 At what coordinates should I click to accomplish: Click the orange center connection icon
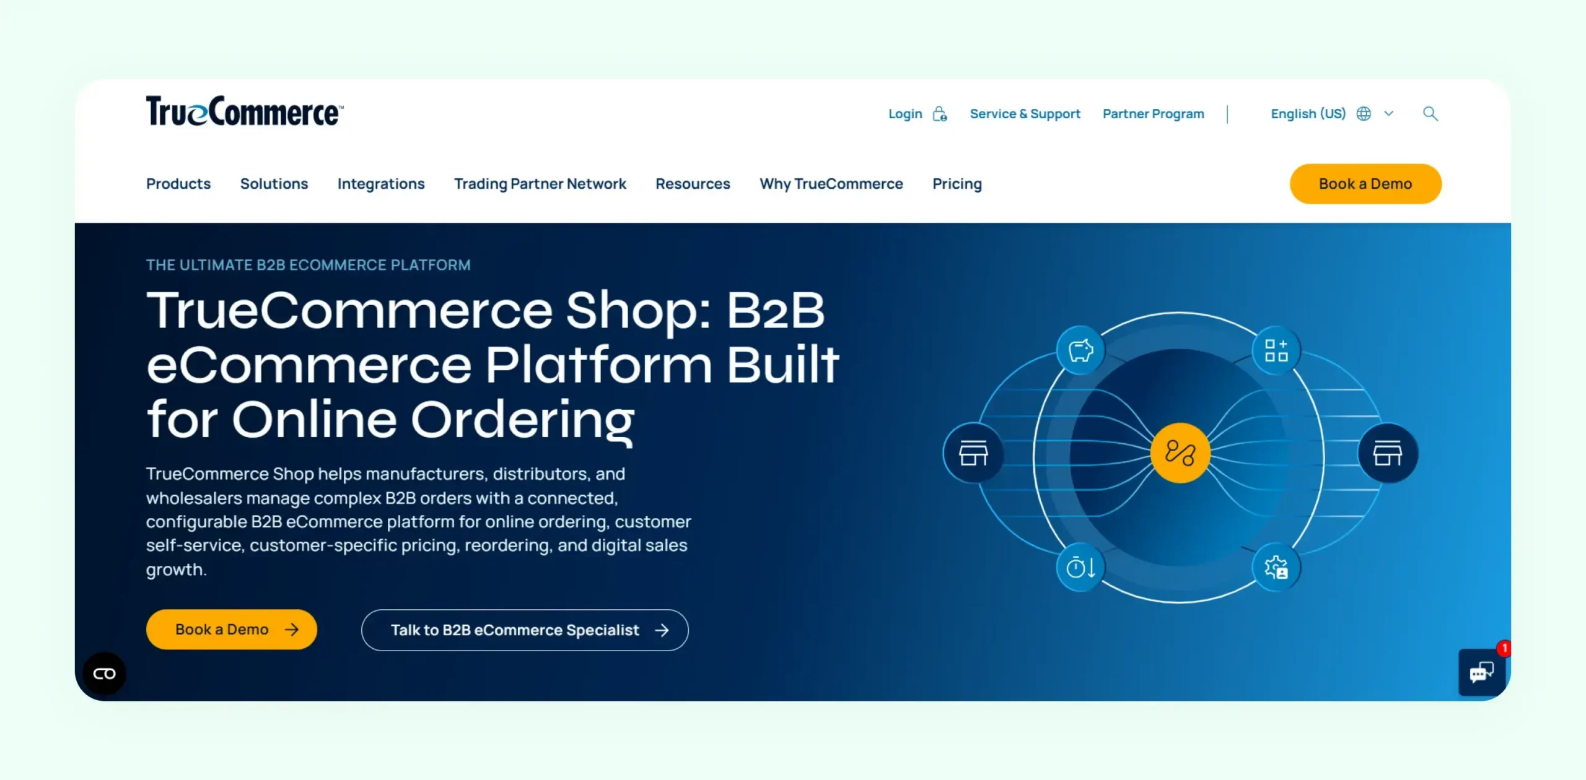tap(1180, 453)
